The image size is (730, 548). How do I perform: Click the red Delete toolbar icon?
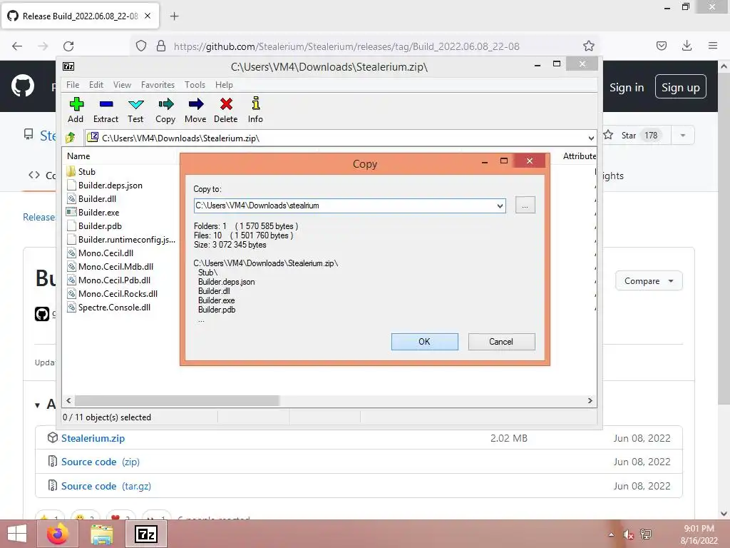226,104
